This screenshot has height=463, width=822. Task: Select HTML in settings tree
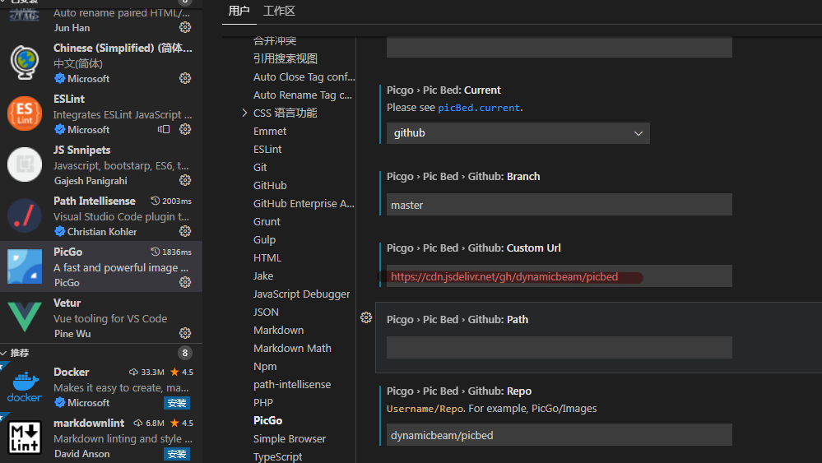click(267, 257)
